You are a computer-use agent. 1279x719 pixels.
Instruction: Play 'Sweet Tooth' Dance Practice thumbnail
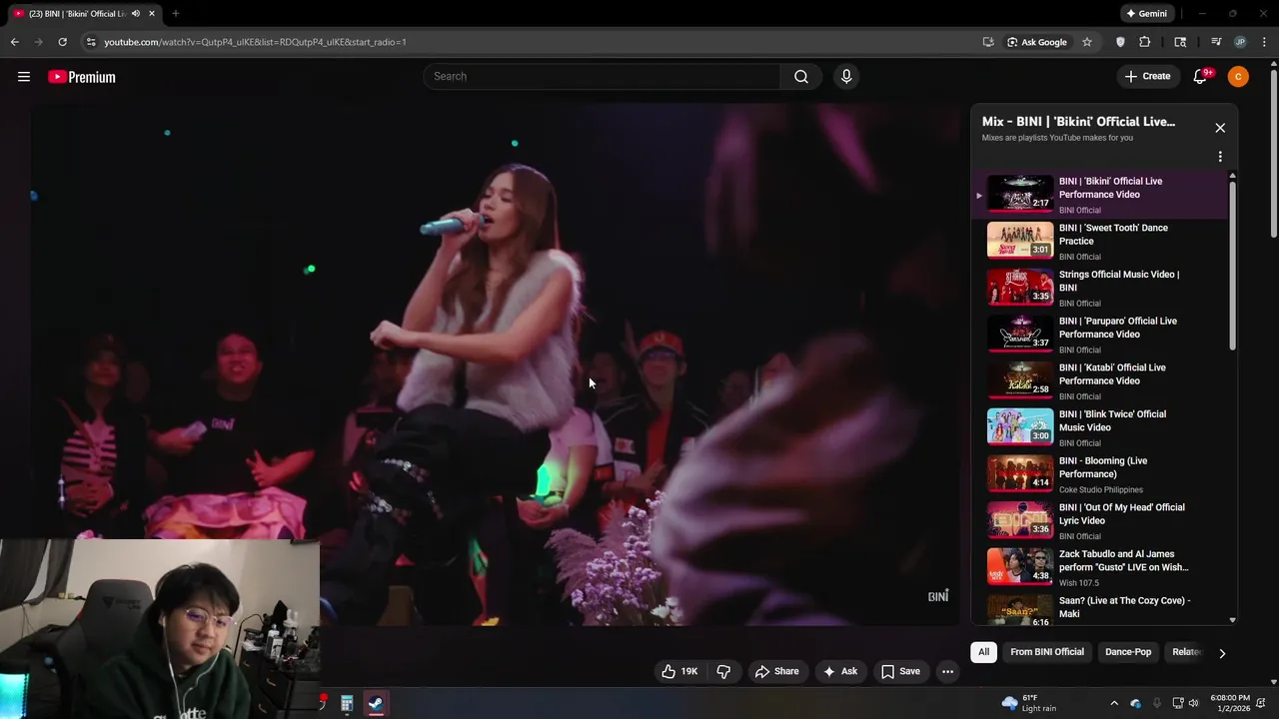click(1020, 241)
